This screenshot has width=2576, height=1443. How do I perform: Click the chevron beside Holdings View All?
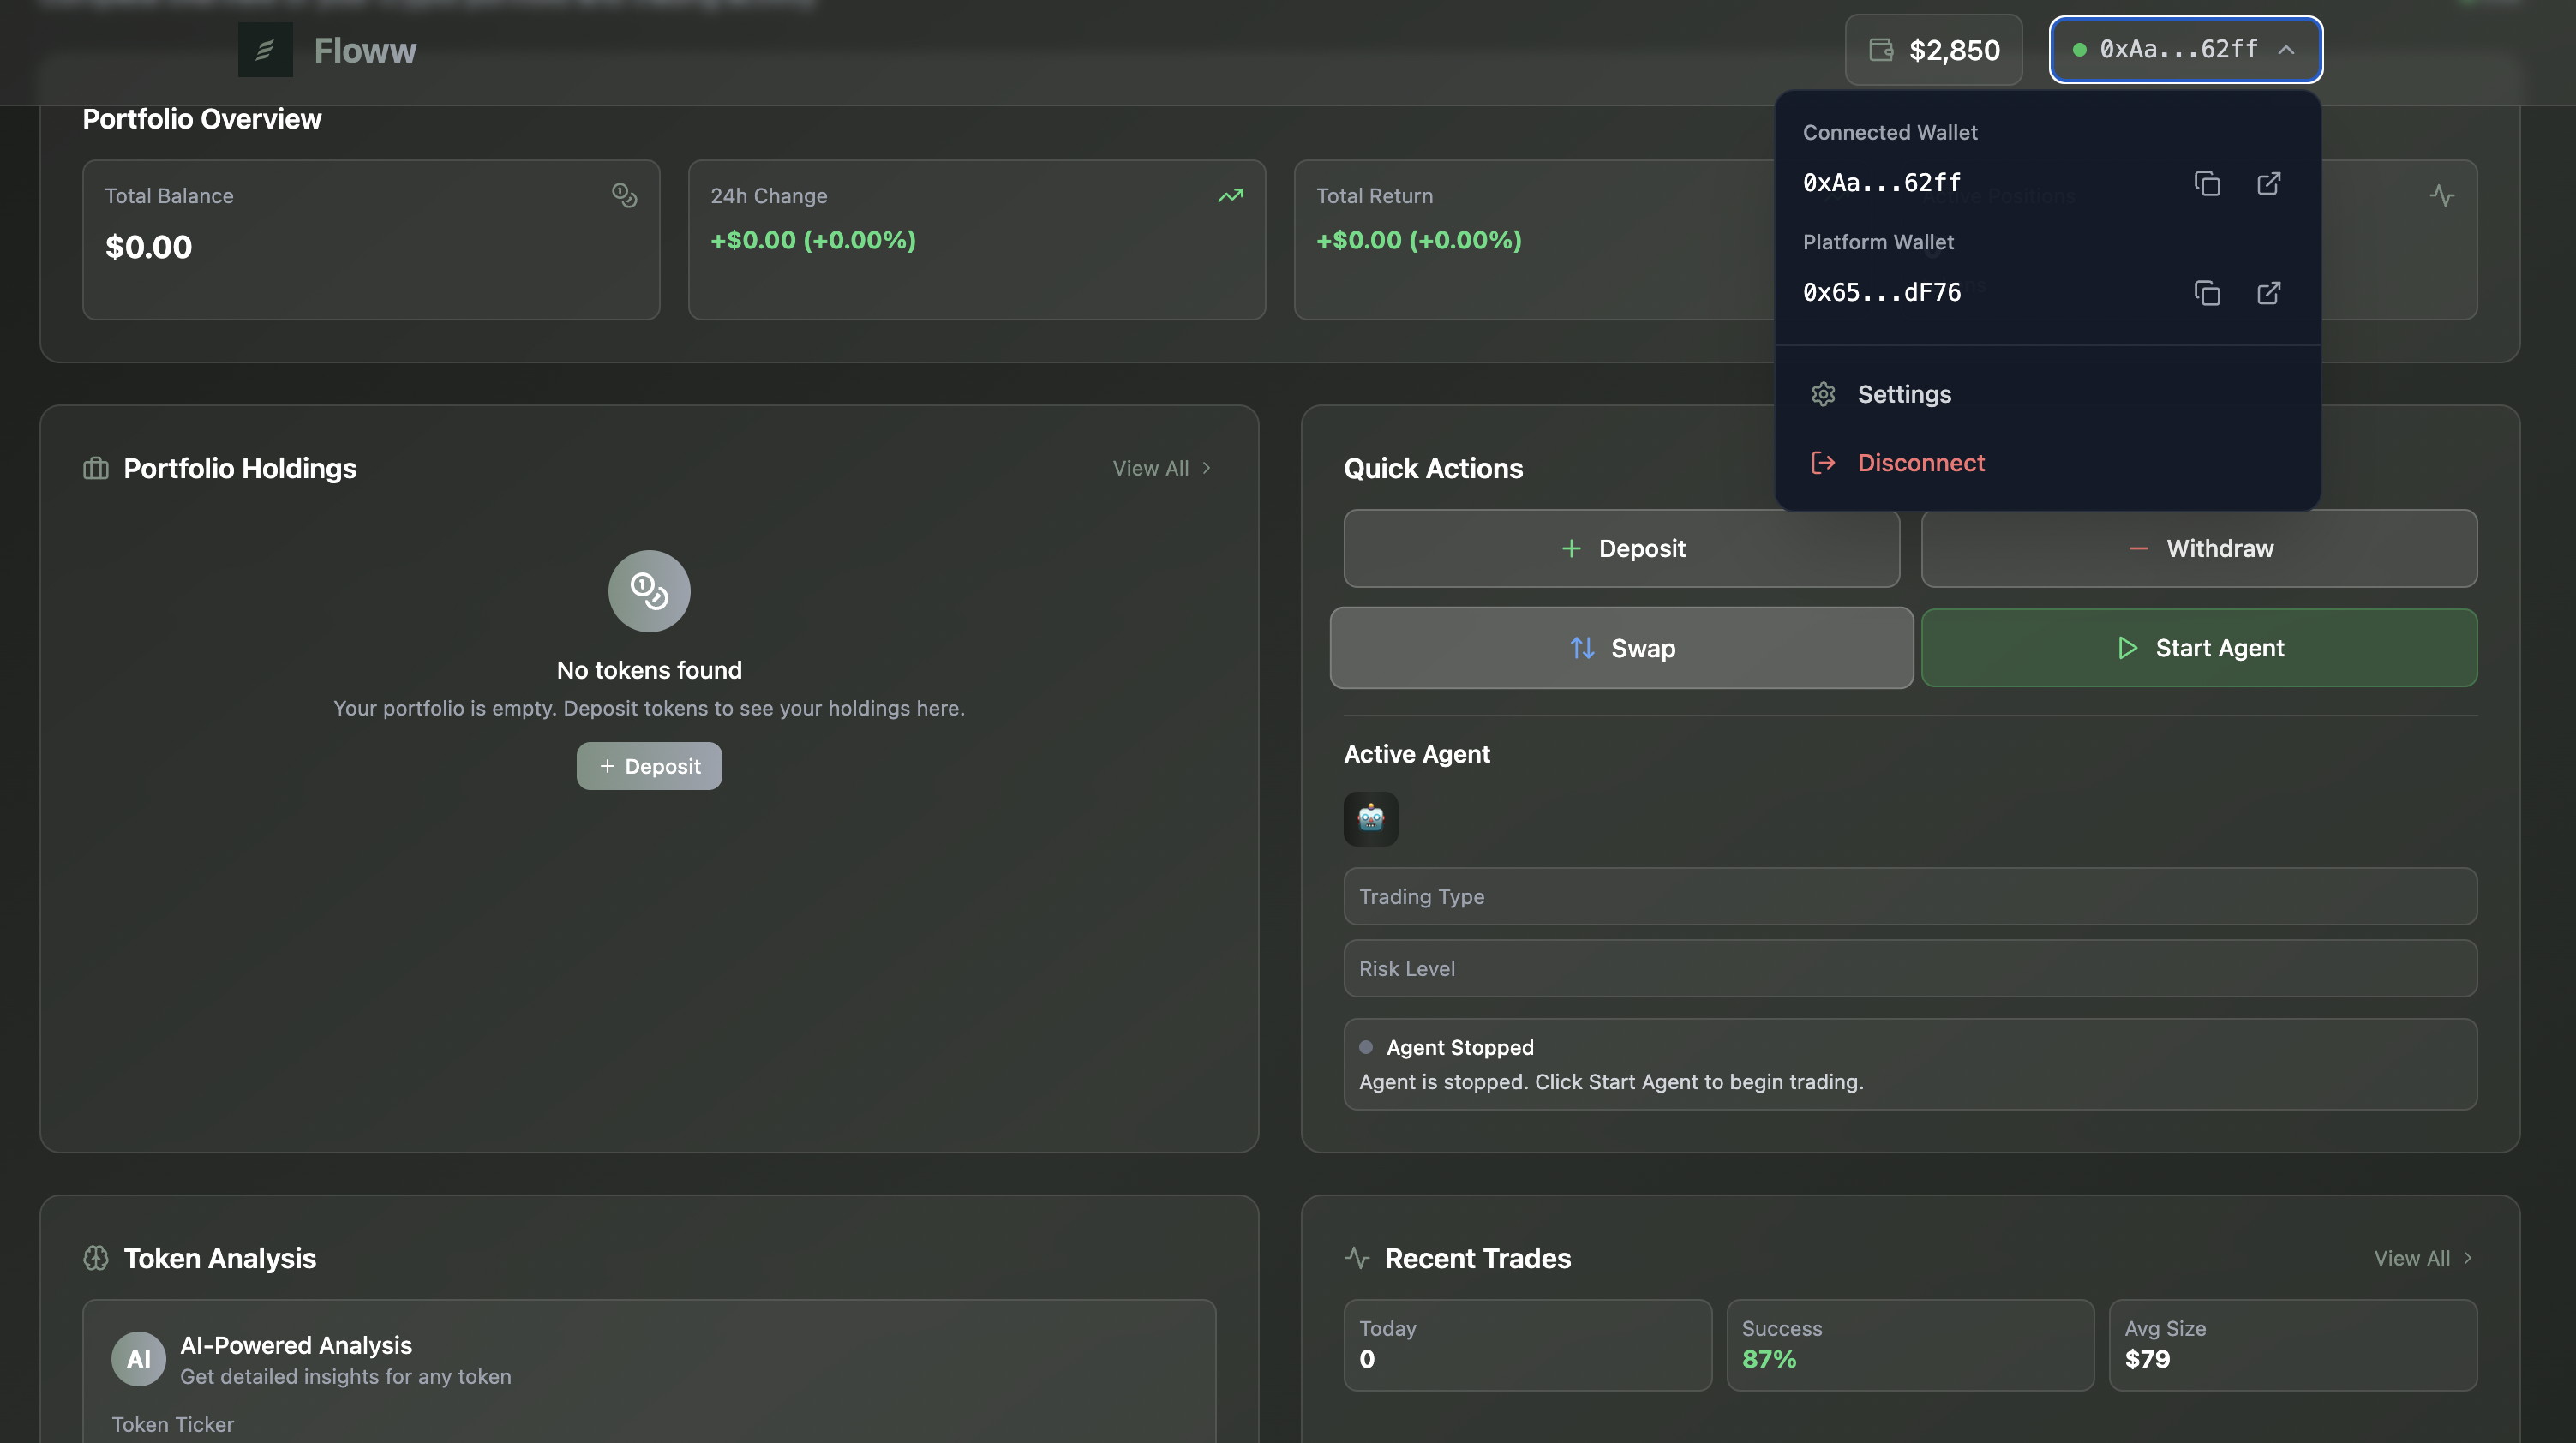click(1206, 468)
